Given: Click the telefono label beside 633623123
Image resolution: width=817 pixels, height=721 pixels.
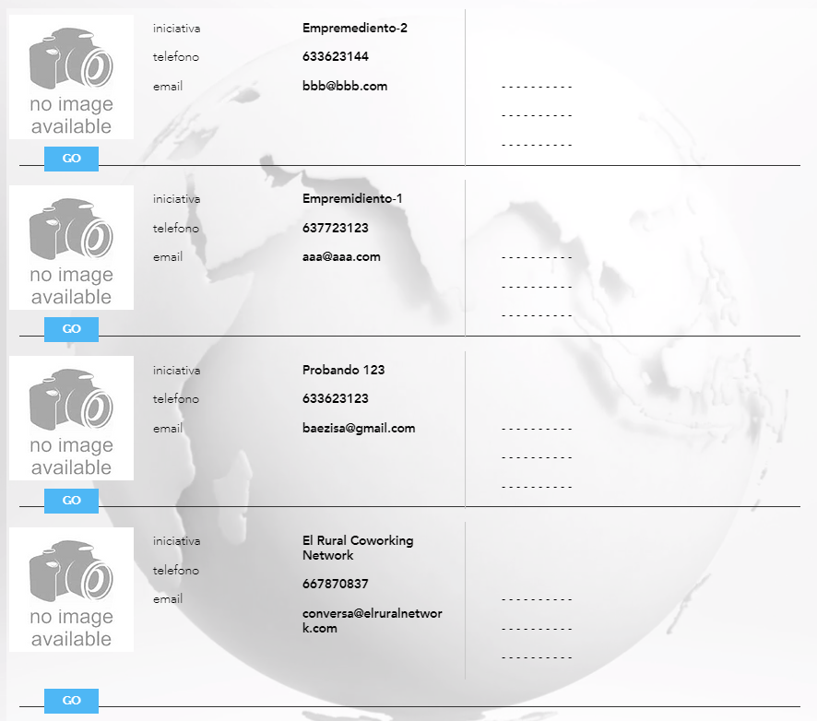Looking at the screenshot, I should (x=176, y=399).
